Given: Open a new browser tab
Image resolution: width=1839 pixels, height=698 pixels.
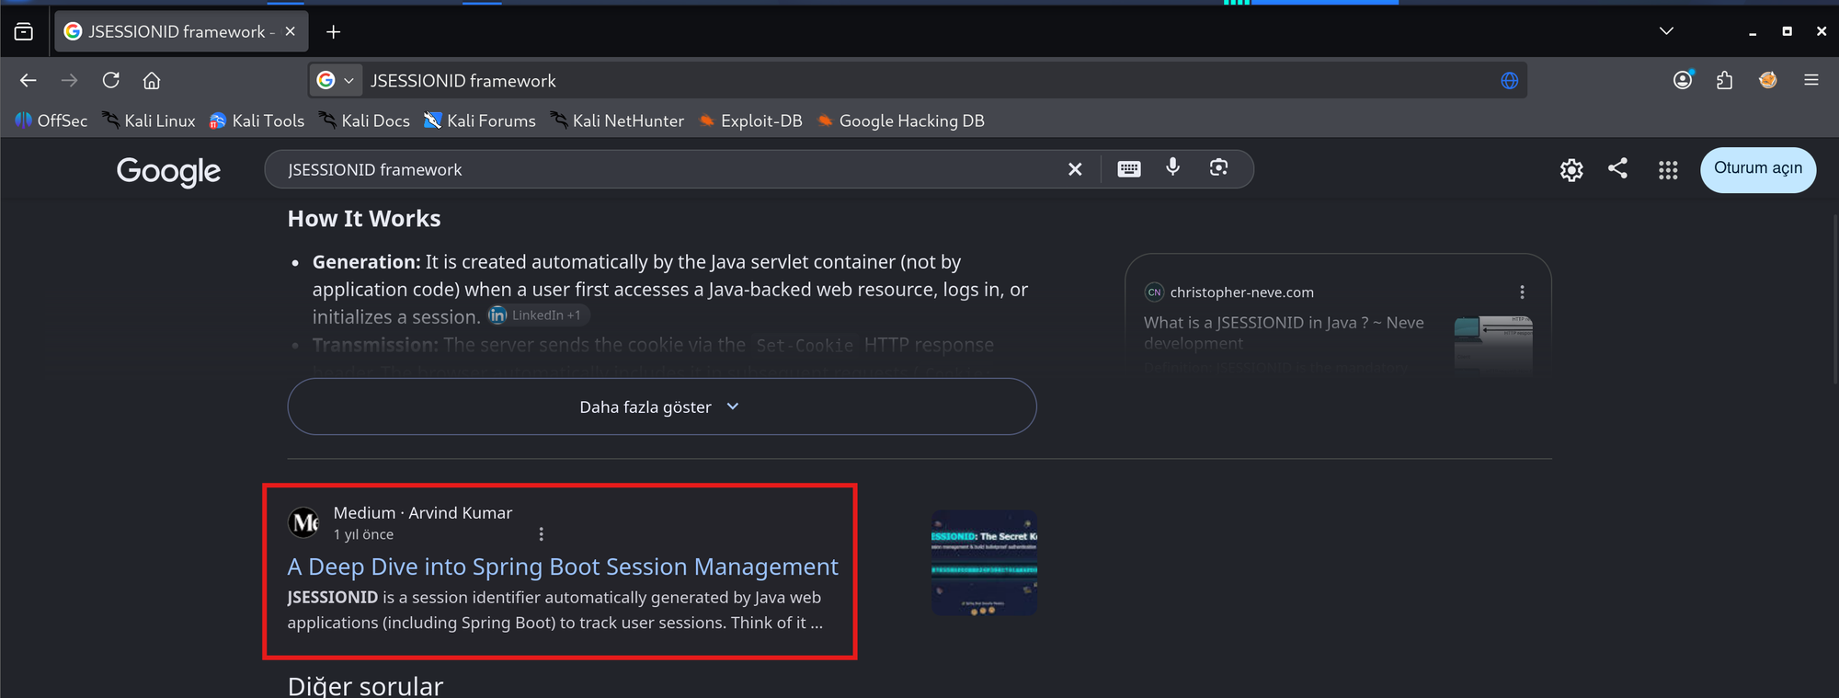Looking at the screenshot, I should point(334,32).
